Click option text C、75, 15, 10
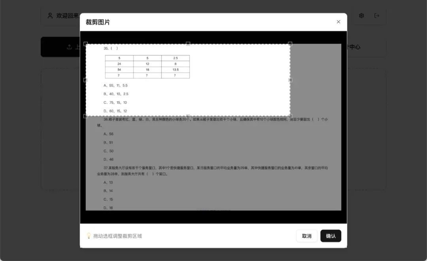Image resolution: width=427 pixels, height=261 pixels. (x=115, y=103)
